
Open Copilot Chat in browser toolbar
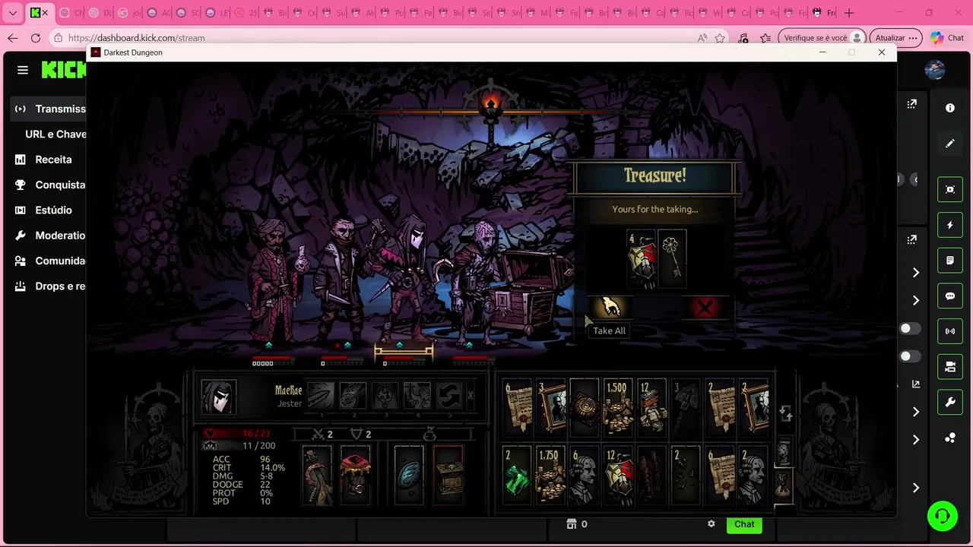click(x=947, y=38)
